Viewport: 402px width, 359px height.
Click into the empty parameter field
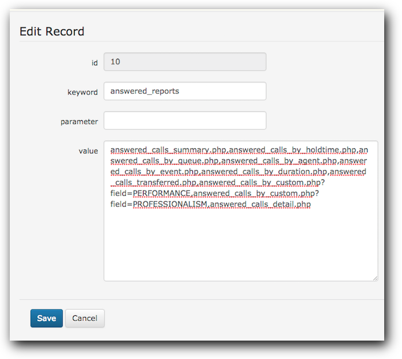tap(185, 120)
